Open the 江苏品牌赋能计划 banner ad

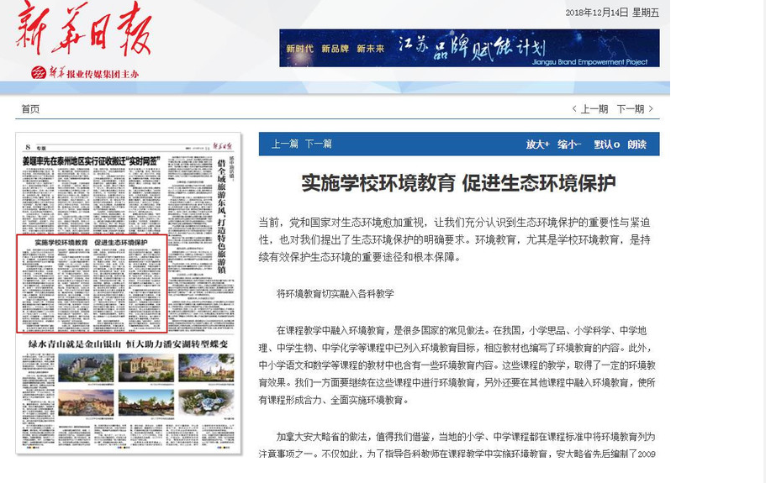tap(468, 48)
